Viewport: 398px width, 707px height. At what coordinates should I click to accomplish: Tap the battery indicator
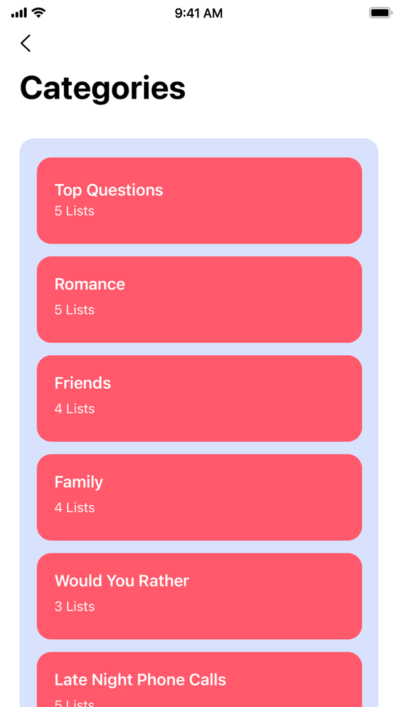[379, 12]
